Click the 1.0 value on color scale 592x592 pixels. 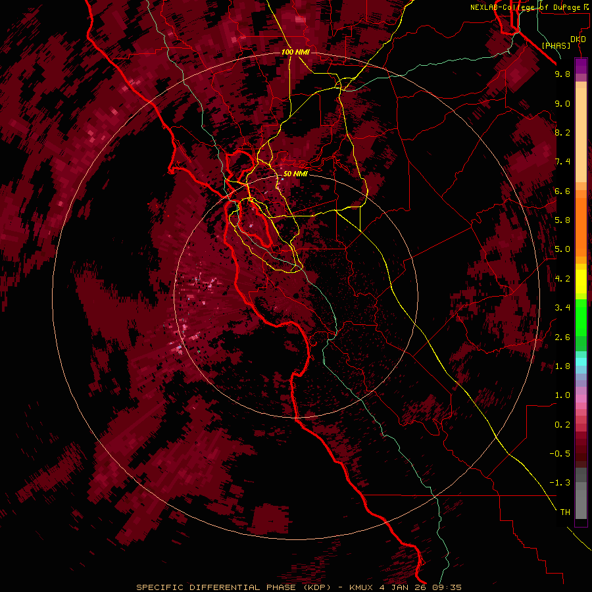tap(562, 395)
